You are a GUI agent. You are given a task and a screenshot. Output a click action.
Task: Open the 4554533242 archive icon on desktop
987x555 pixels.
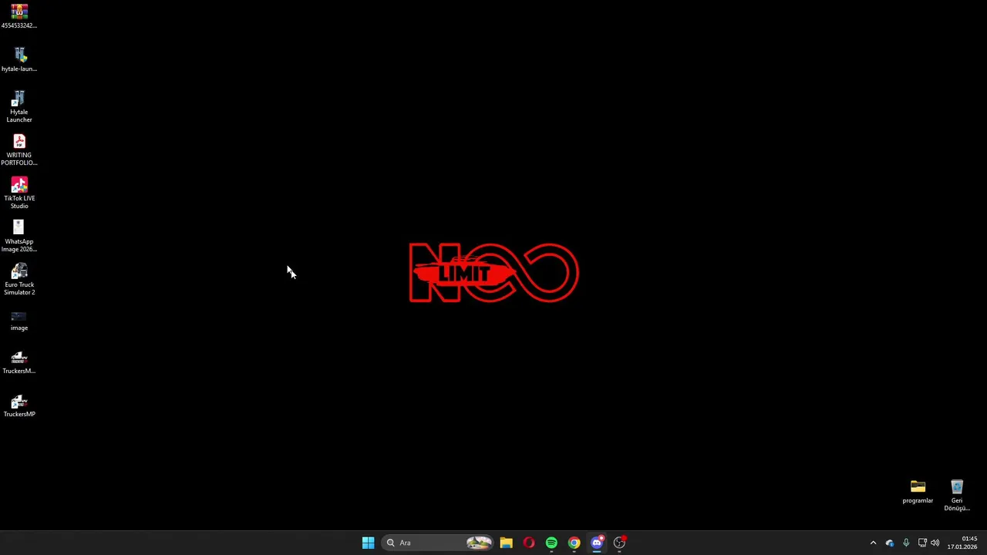pos(19,15)
